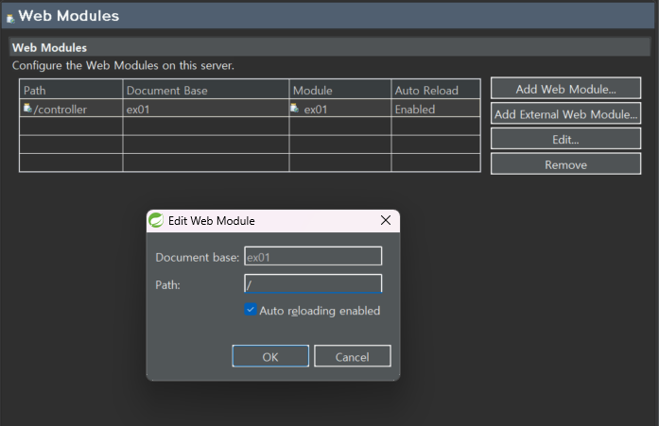Cancel the Edit Web Module dialog

click(x=353, y=356)
